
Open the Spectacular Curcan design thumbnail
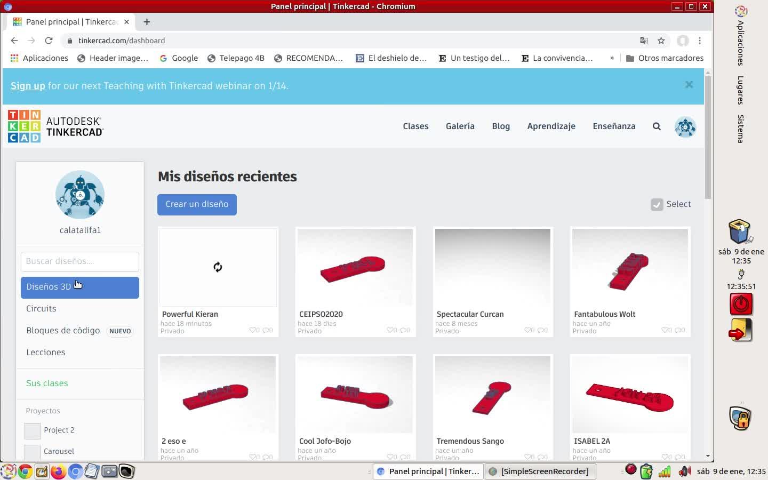tap(493, 268)
